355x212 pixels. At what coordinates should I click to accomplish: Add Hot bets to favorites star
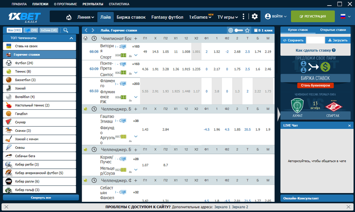point(247,30)
